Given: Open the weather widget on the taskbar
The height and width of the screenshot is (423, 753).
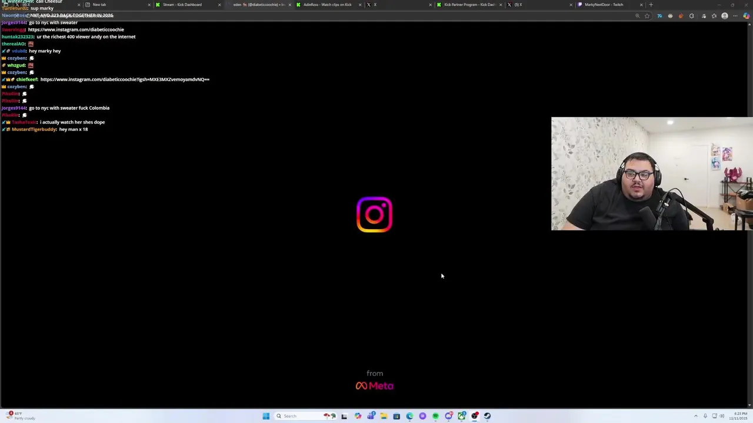Looking at the screenshot, I should (x=20, y=416).
